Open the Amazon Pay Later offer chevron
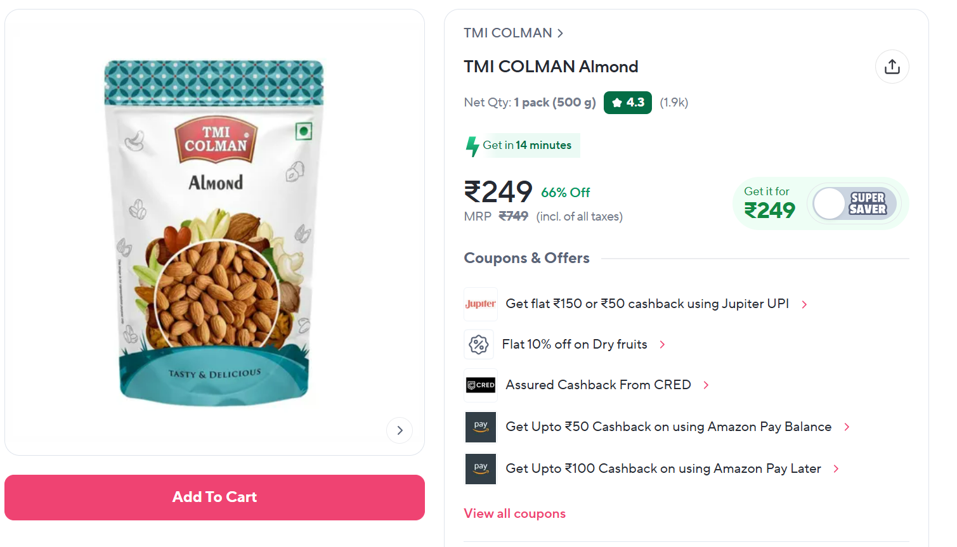The width and height of the screenshot is (957, 547). (x=836, y=469)
